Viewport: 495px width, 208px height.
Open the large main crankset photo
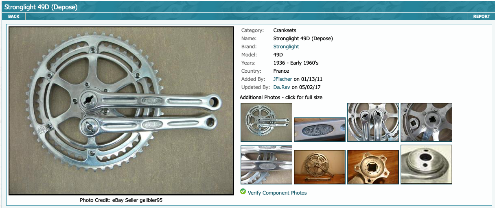click(121, 111)
